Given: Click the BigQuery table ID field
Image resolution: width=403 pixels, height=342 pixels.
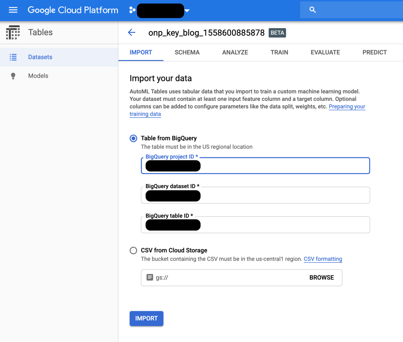Looking at the screenshot, I should tap(255, 225).
